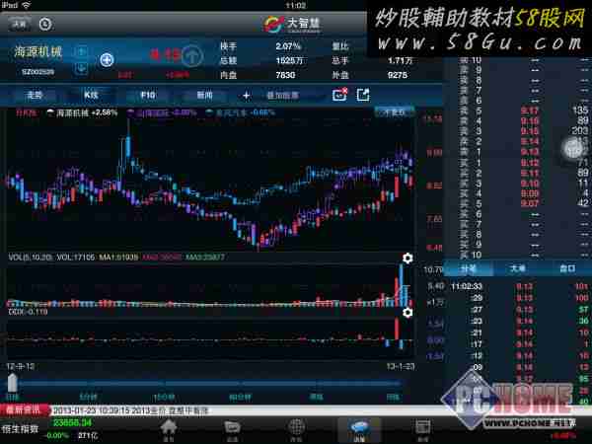
Task: Tap the 叠加股票 overlay stock button
Action: click(283, 96)
